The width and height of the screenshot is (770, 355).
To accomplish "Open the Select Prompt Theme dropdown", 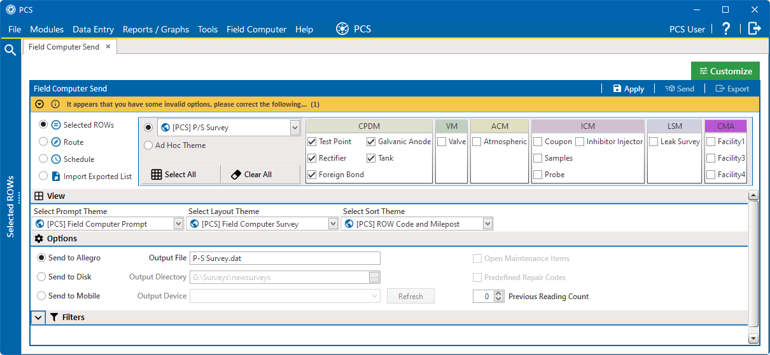I will pyautogui.click(x=178, y=224).
